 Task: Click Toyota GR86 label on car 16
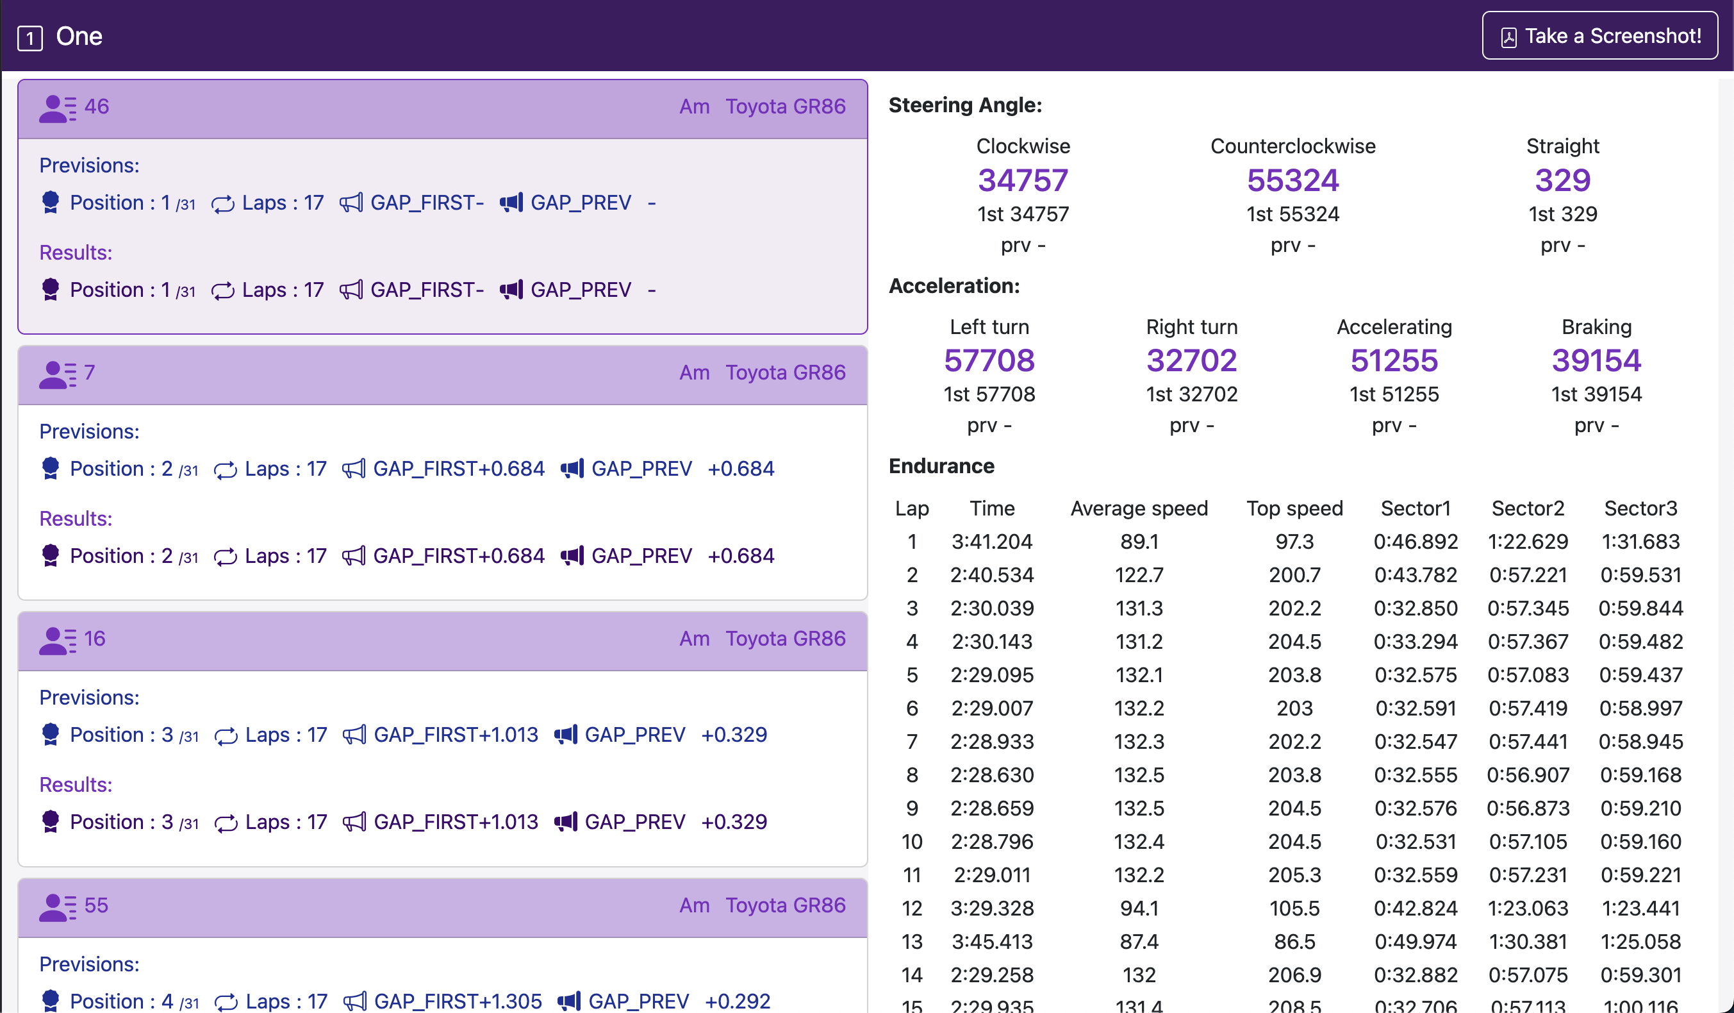(785, 639)
